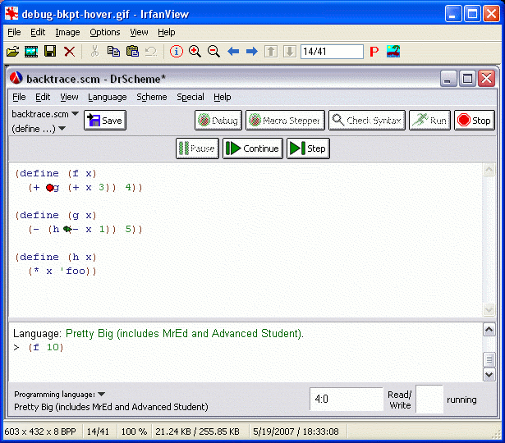Click the grayed down arrow page icon
Viewport: 505px width, 443px height.
click(x=290, y=52)
